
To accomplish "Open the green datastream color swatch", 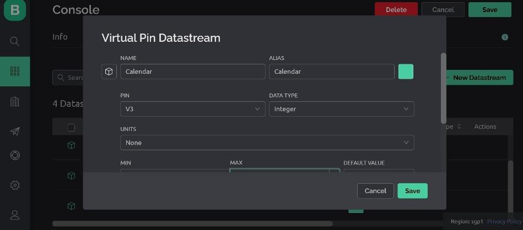I will tap(406, 72).
